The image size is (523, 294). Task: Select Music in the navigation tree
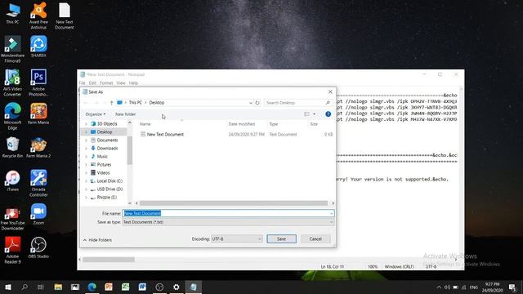tap(102, 156)
